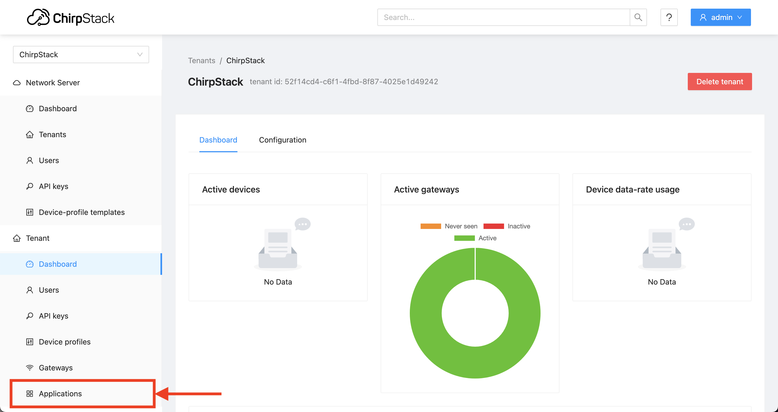This screenshot has height=412, width=778.
Task: Click the Delete tenant button
Action: tap(720, 81)
